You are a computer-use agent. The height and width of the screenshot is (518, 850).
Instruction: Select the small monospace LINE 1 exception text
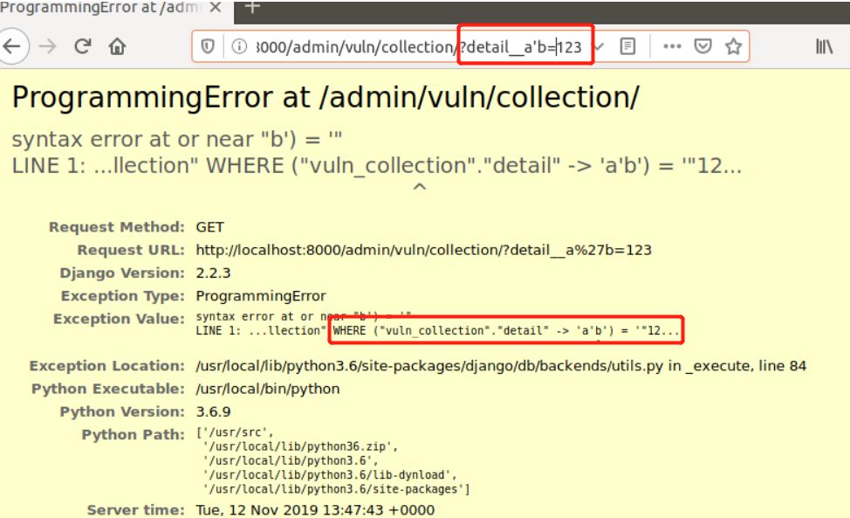point(437,331)
